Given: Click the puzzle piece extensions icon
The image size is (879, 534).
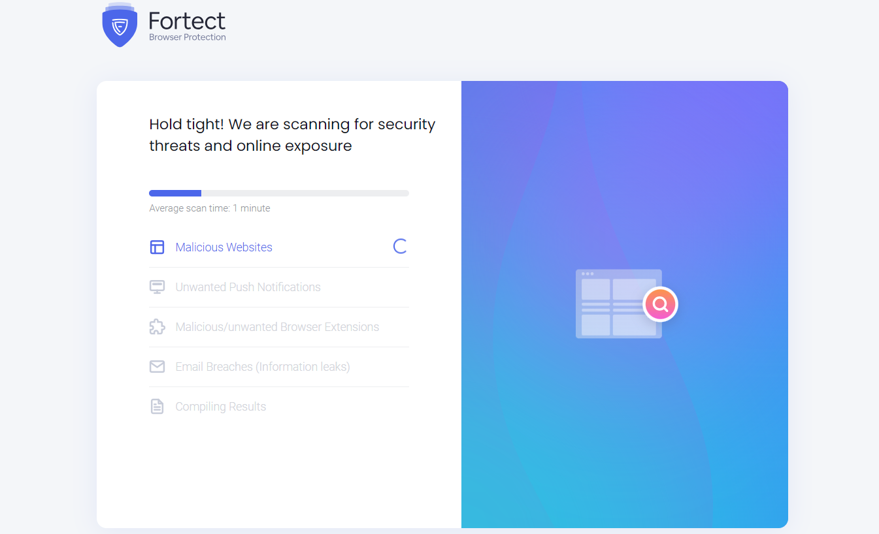Looking at the screenshot, I should tap(157, 327).
